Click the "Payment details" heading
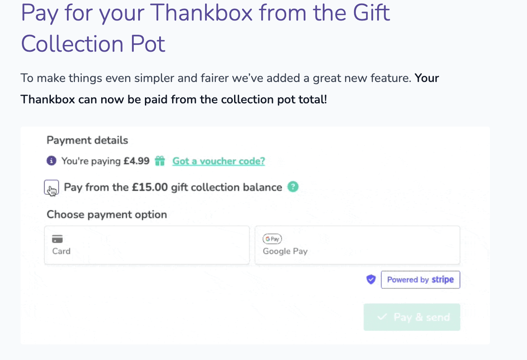 [87, 140]
